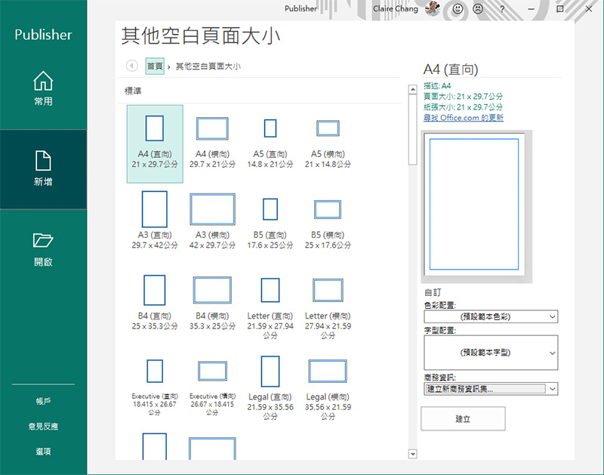
Task: Click the template list scroll up arrow
Action: coord(412,89)
